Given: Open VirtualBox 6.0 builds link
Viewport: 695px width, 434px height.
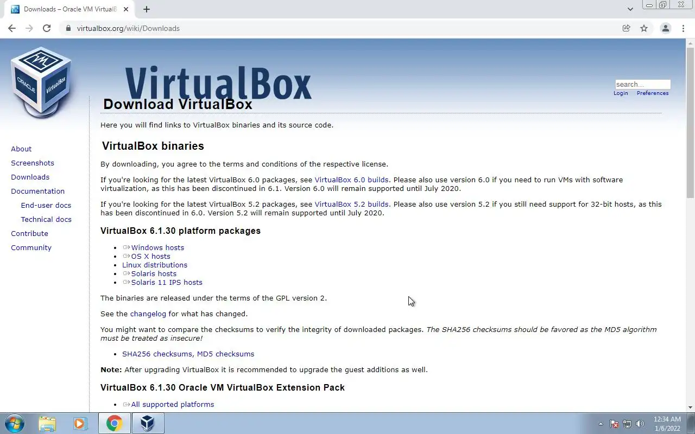Looking at the screenshot, I should coord(351,180).
